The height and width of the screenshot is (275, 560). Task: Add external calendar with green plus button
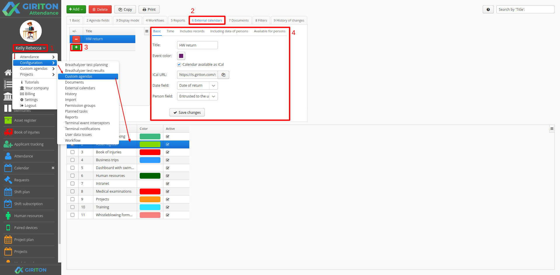tap(76, 47)
